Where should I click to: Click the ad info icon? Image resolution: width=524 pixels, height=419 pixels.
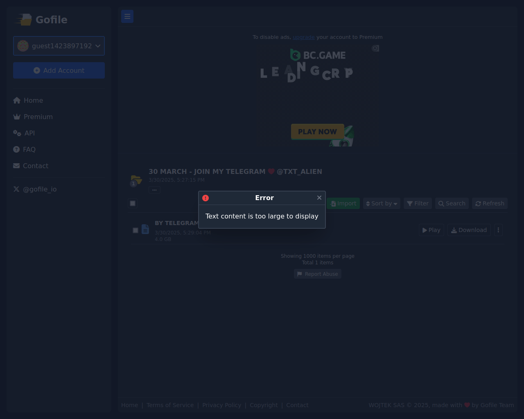(375, 48)
